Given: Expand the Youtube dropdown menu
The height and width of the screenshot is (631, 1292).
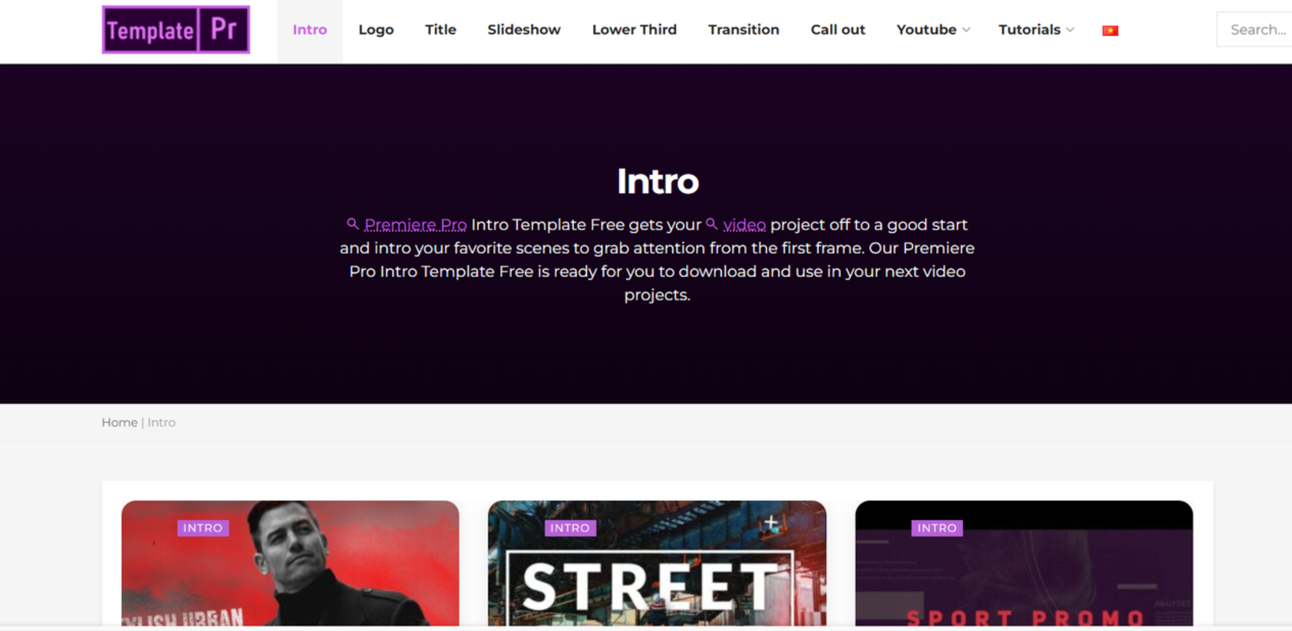Looking at the screenshot, I should tap(933, 30).
